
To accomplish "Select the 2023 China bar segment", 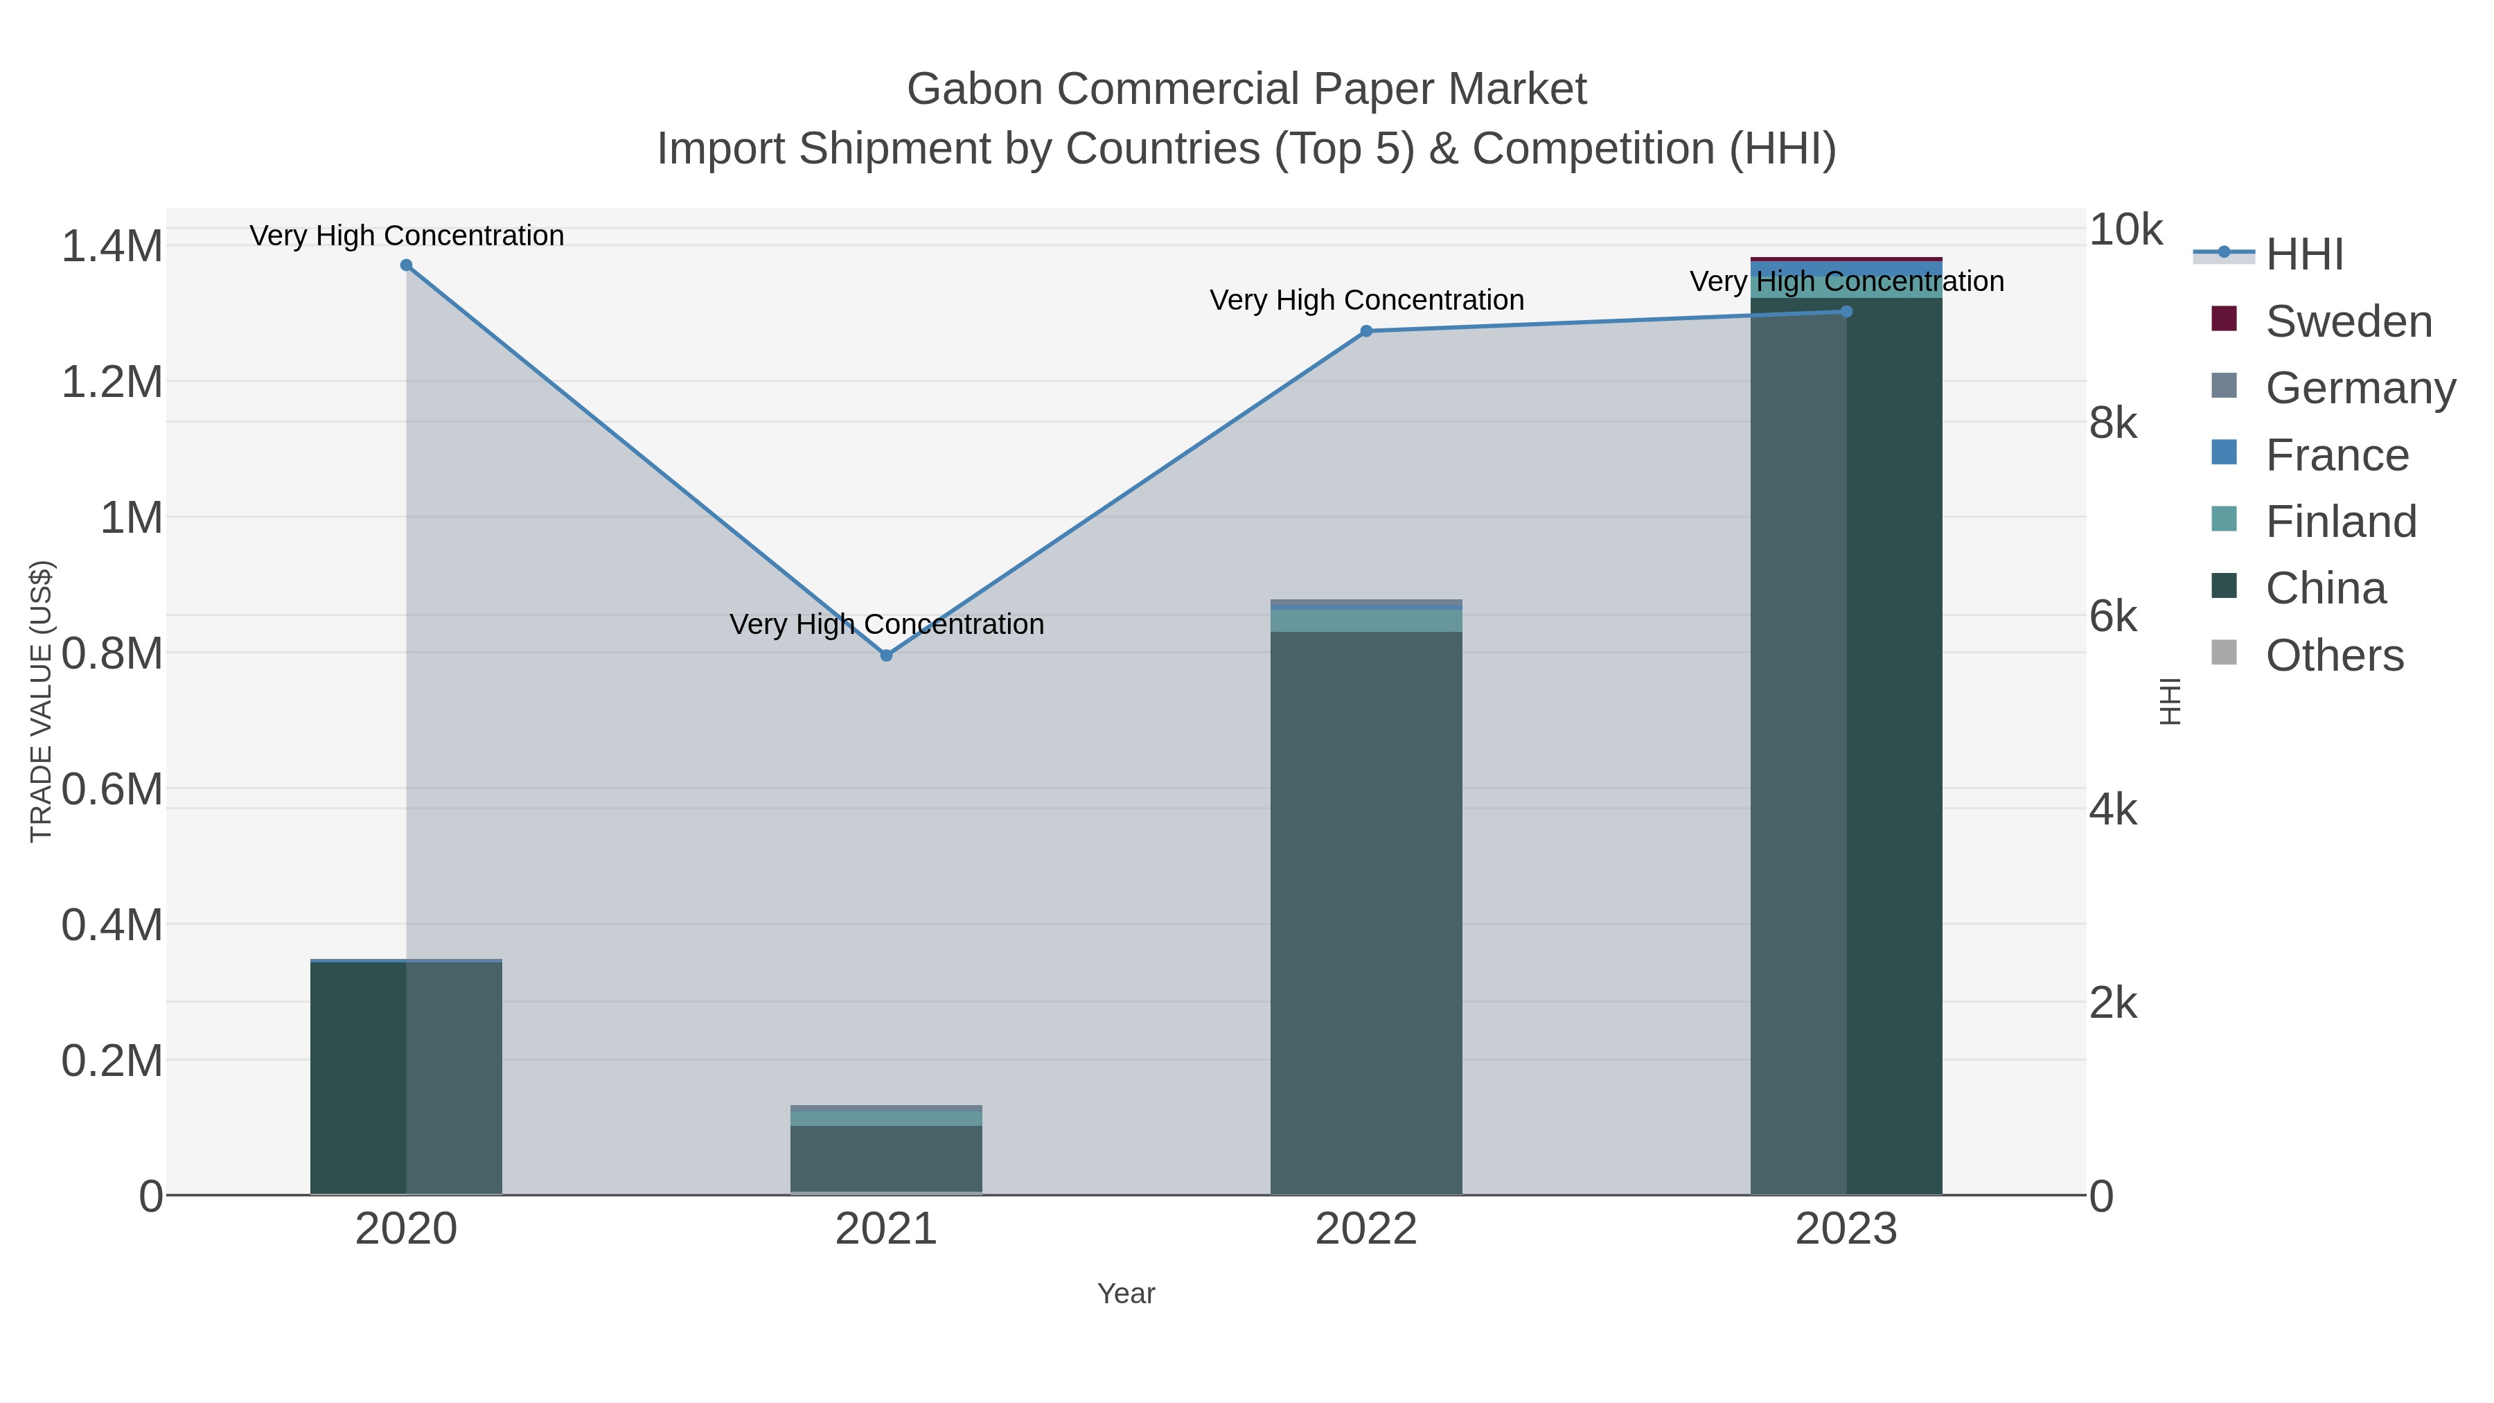I will click(x=1846, y=745).
